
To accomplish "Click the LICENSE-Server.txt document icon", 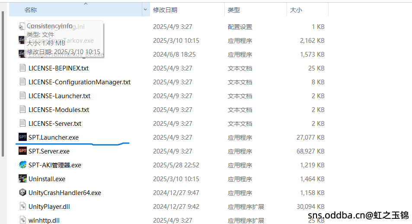I will pyautogui.click(x=22, y=123).
